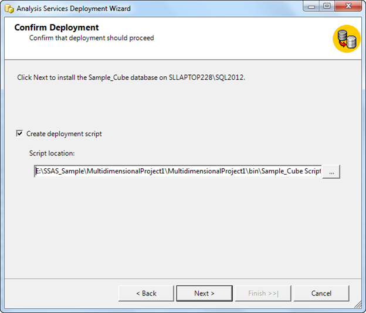
Task: Cancel the deployment wizard
Action: click(x=321, y=293)
